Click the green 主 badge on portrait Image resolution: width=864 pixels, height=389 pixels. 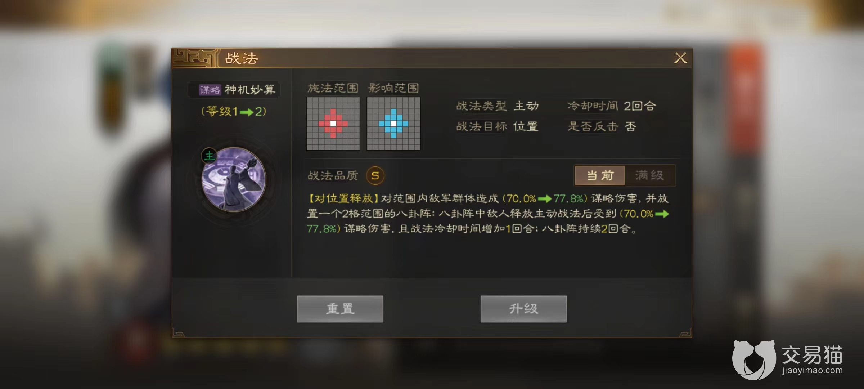tap(209, 156)
